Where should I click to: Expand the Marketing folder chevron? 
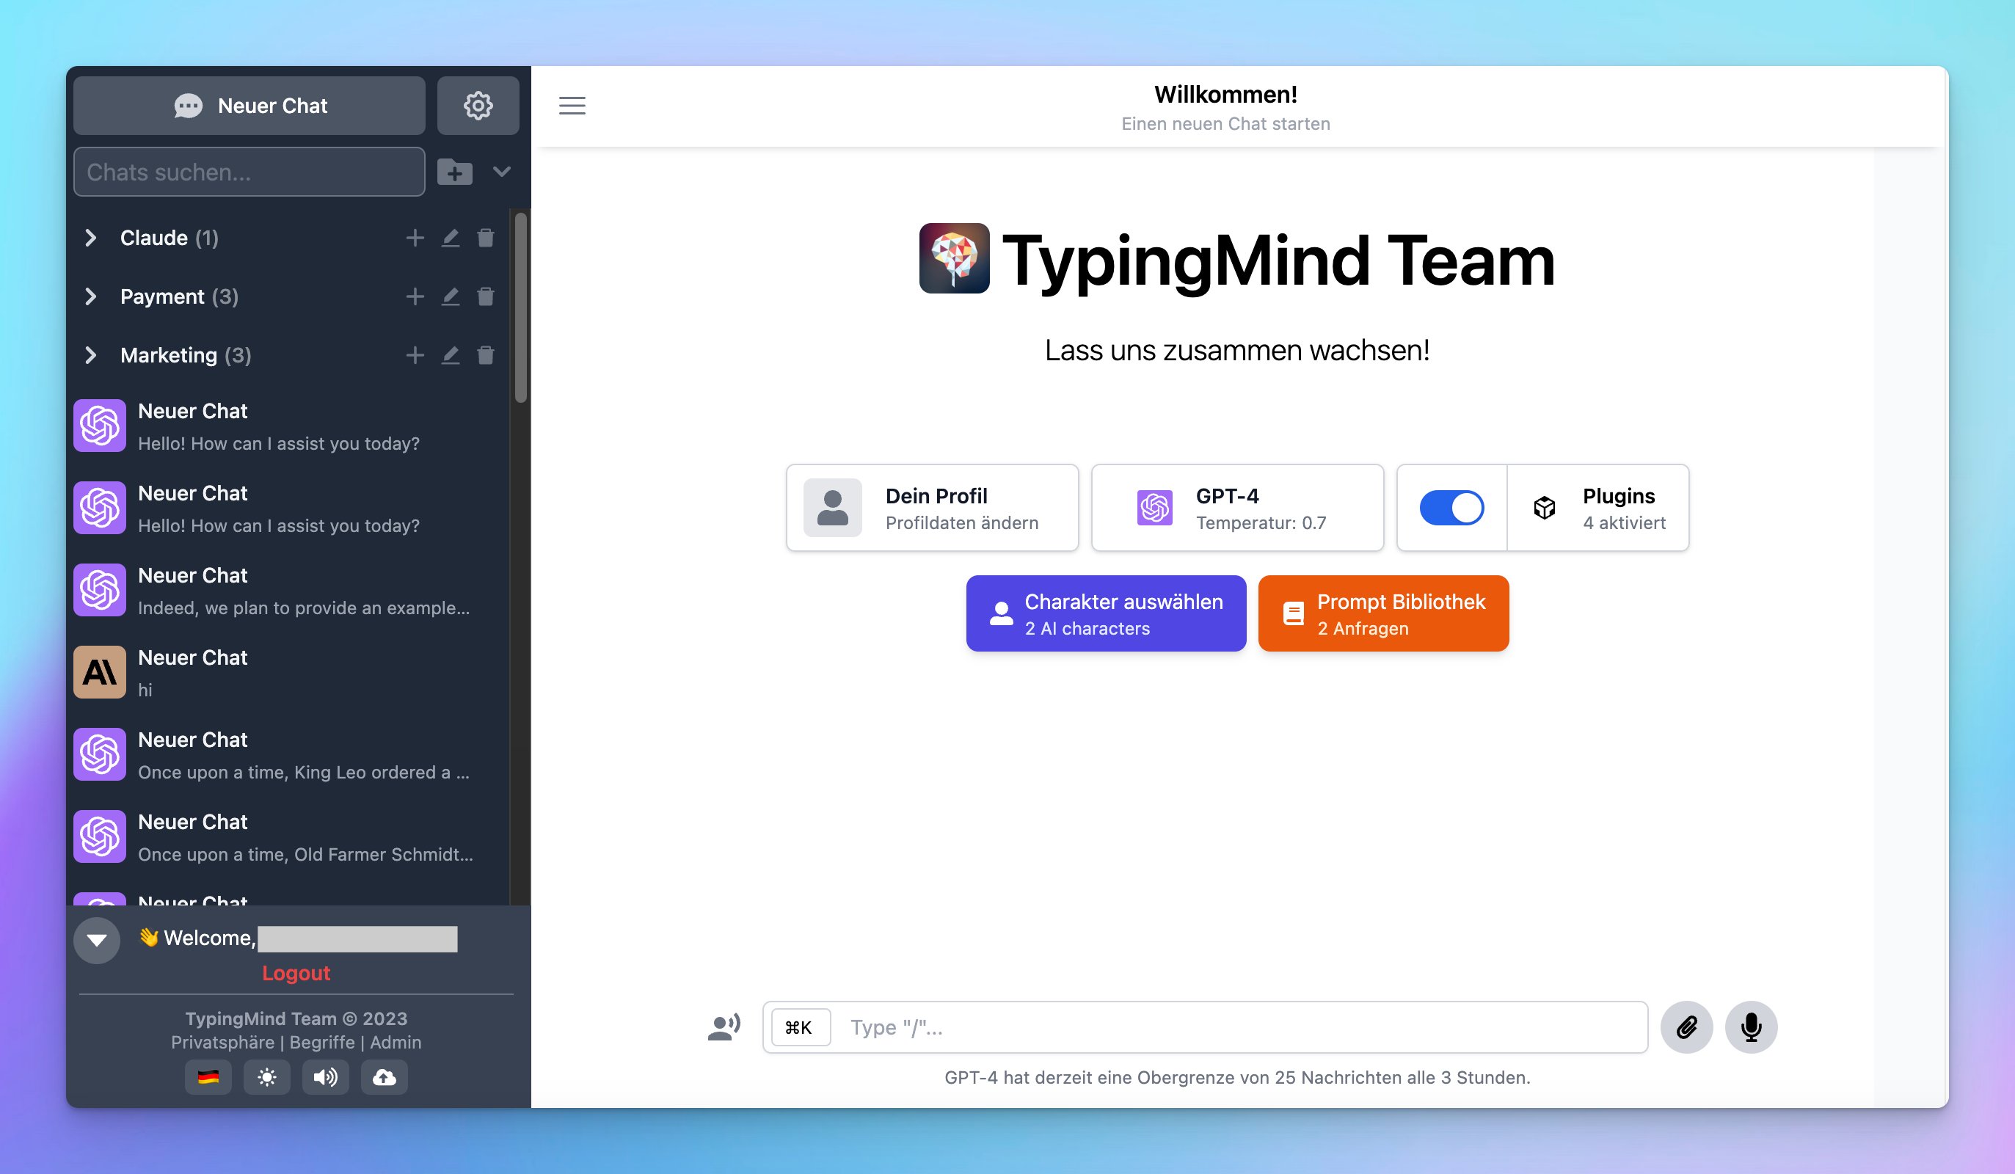[x=91, y=355]
